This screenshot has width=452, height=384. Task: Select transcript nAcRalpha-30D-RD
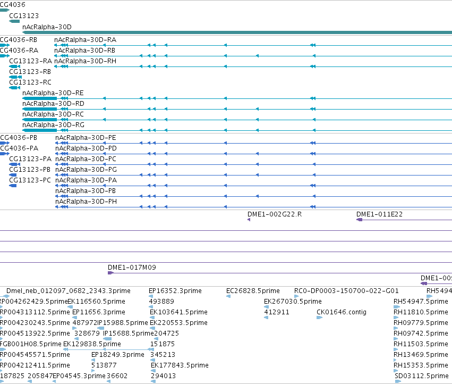click(x=53, y=104)
